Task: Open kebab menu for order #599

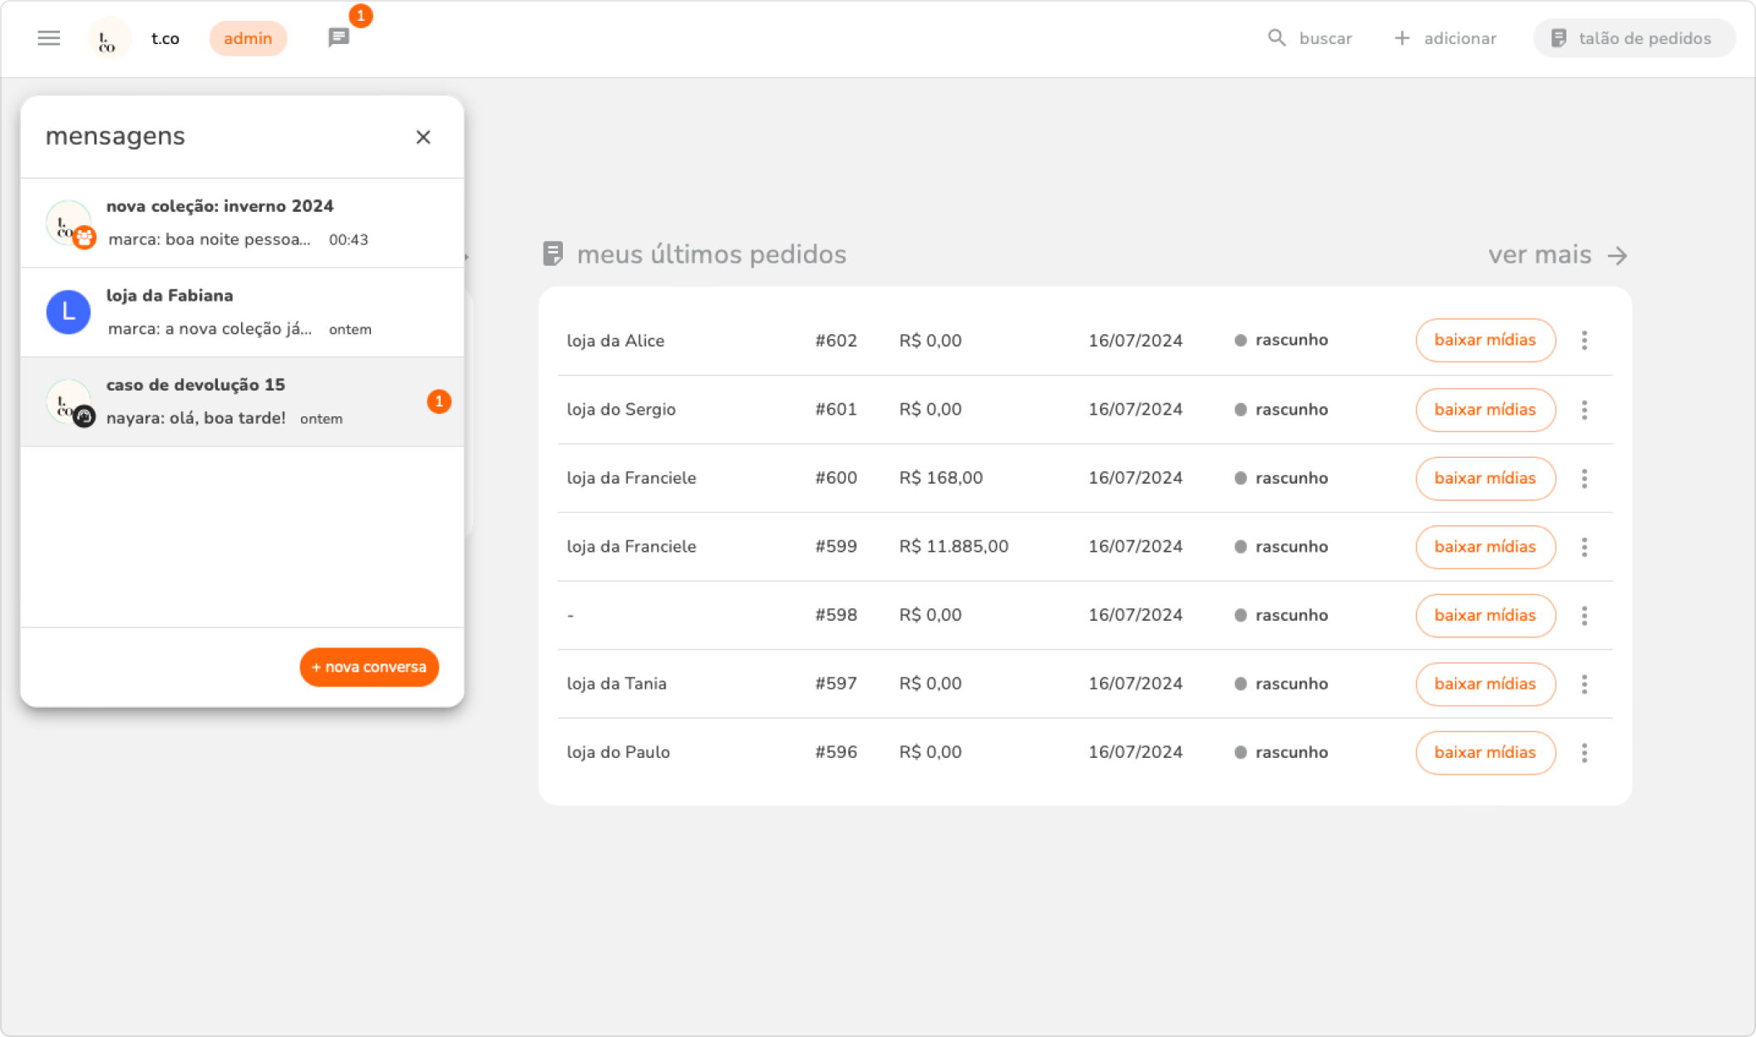Action: click(1584, 547)
